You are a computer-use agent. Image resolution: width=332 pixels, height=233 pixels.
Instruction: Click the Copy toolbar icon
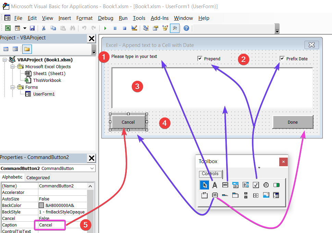(53, 28)
